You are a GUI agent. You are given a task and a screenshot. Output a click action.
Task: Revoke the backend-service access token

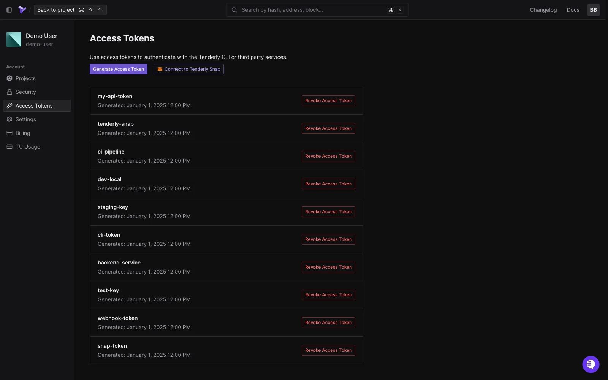(x=328, y=267)
